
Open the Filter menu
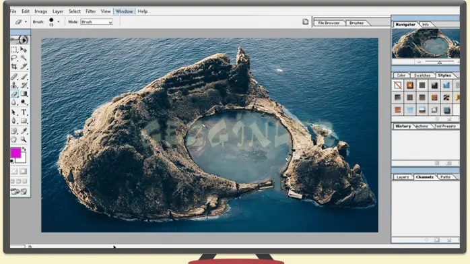[90, 11]
